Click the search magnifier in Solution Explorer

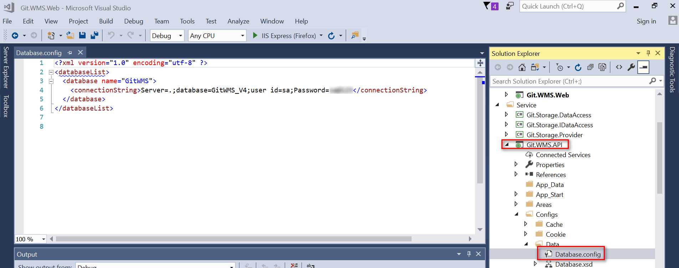coord(653,81)
